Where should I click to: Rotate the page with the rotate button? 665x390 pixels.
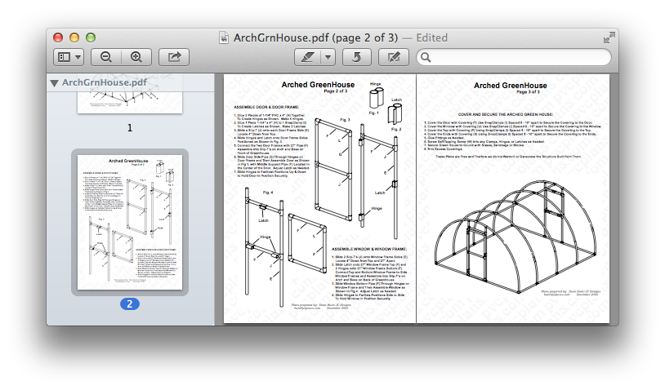click(356, 57)
